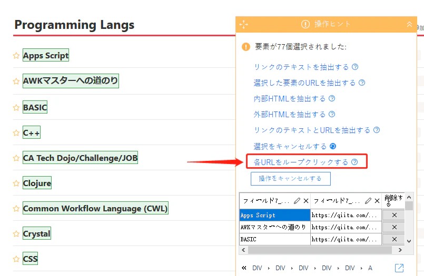The height and width of the screenshot is (276, 424).
Task: Click the icon next to 選択をキャンセルする
Action: pyautogui.click(x=333, y=146)
